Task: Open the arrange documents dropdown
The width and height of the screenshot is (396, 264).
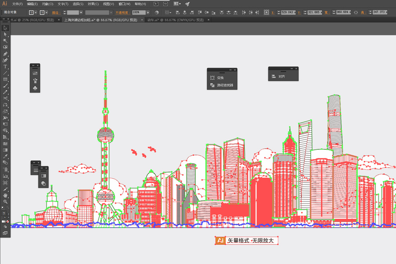Action: coord(177,4)
